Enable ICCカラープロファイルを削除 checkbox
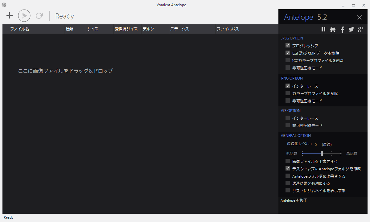Image resolution: width=370 pixels, height=222 pixels. click(x=288, y=60)
